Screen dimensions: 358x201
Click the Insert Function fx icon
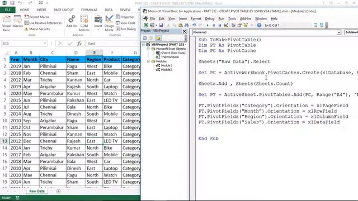pyautogui.click(x=79, y=44)
